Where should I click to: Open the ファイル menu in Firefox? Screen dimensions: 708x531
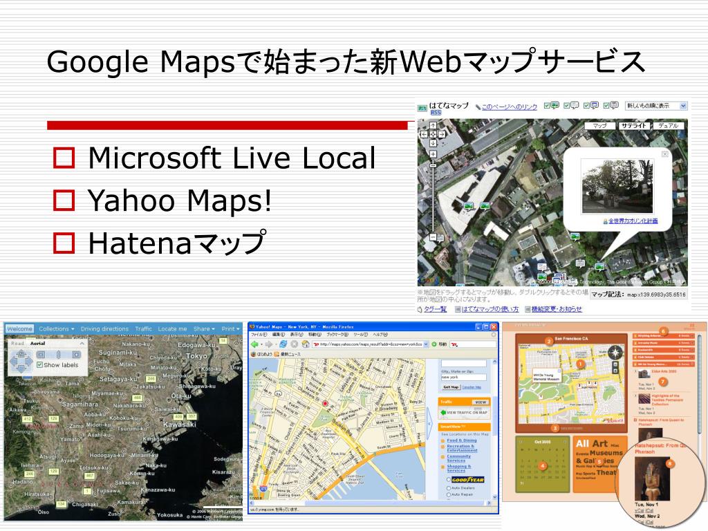coord(259,335)
